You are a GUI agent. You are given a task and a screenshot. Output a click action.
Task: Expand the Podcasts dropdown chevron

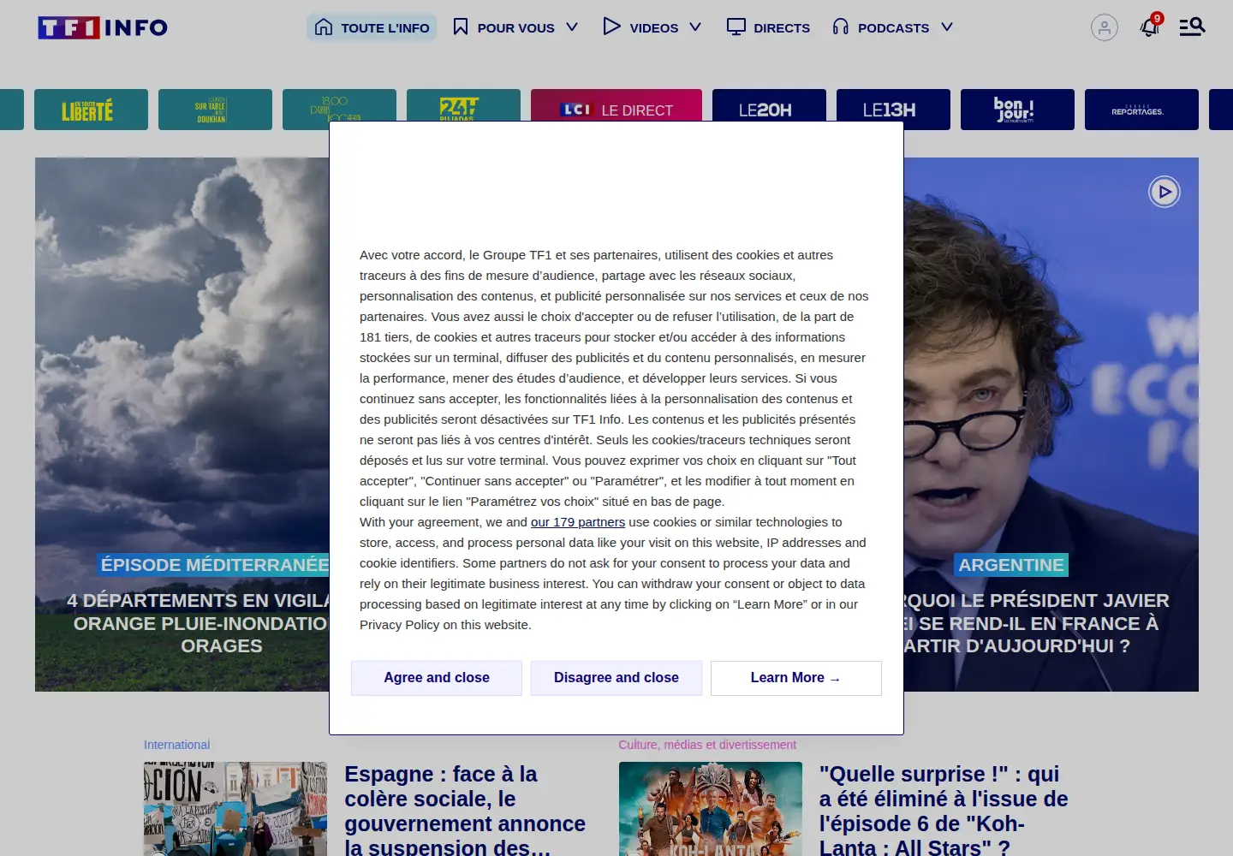point(947,27)
